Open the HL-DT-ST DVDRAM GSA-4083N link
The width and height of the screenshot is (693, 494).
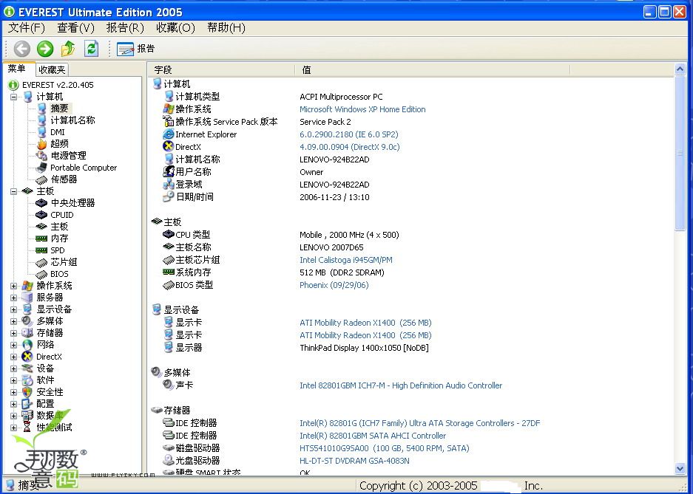(x=354, y=461)
